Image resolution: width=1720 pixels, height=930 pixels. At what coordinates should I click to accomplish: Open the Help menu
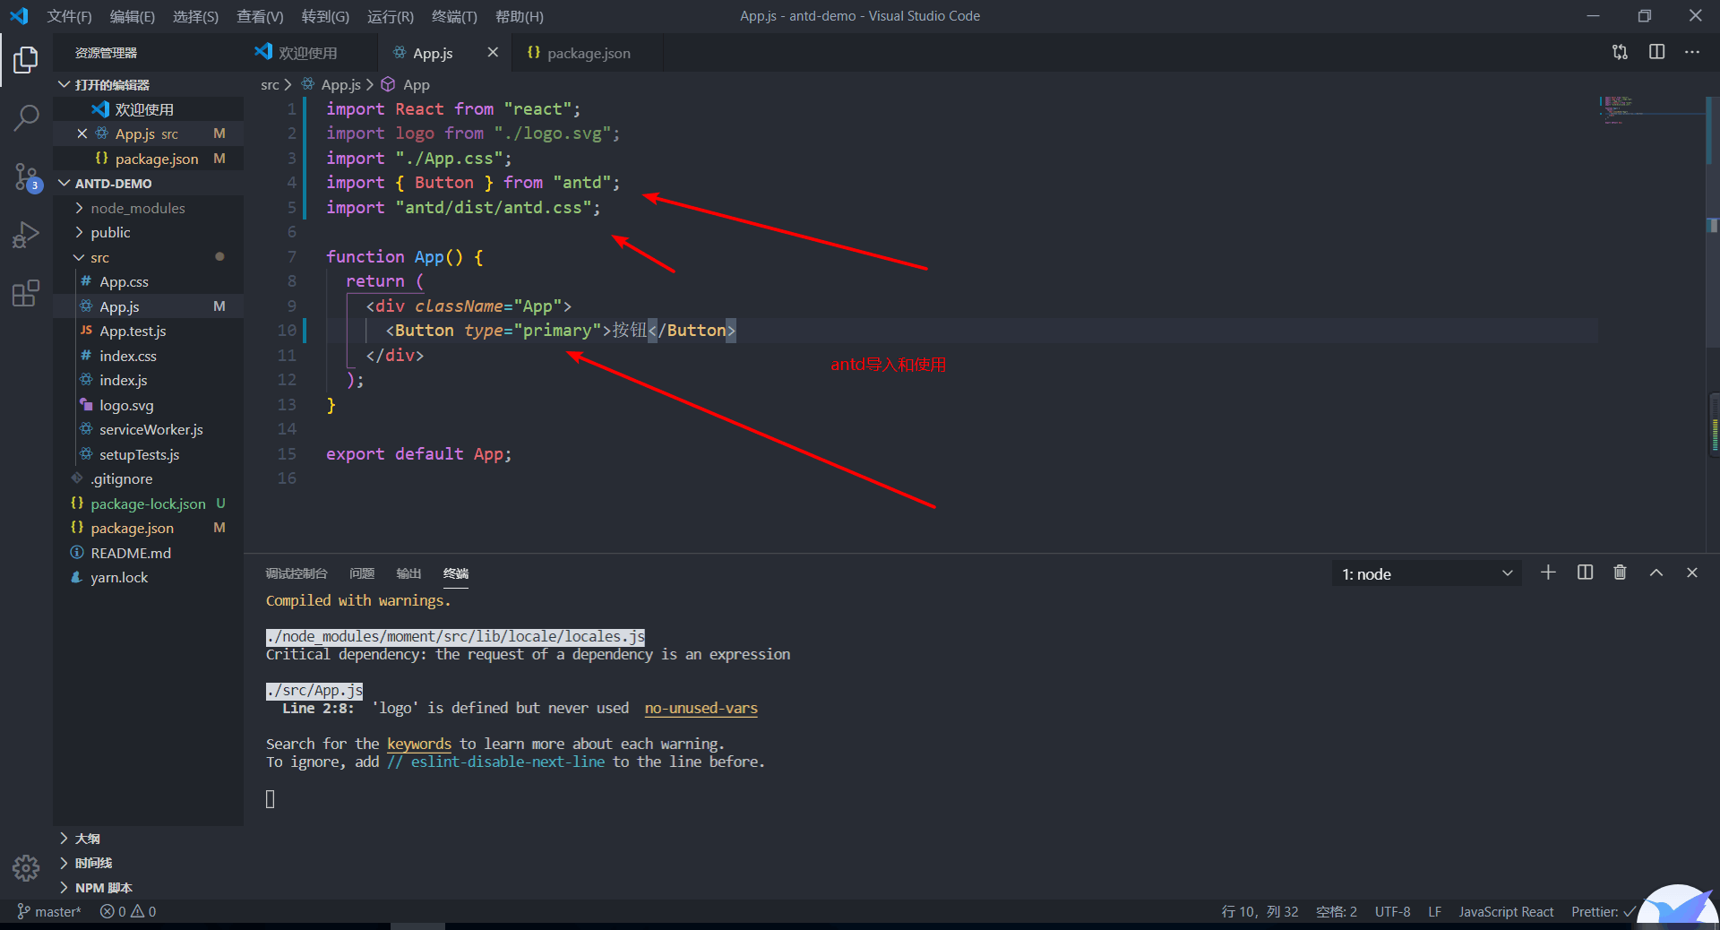tap(520, 16)
